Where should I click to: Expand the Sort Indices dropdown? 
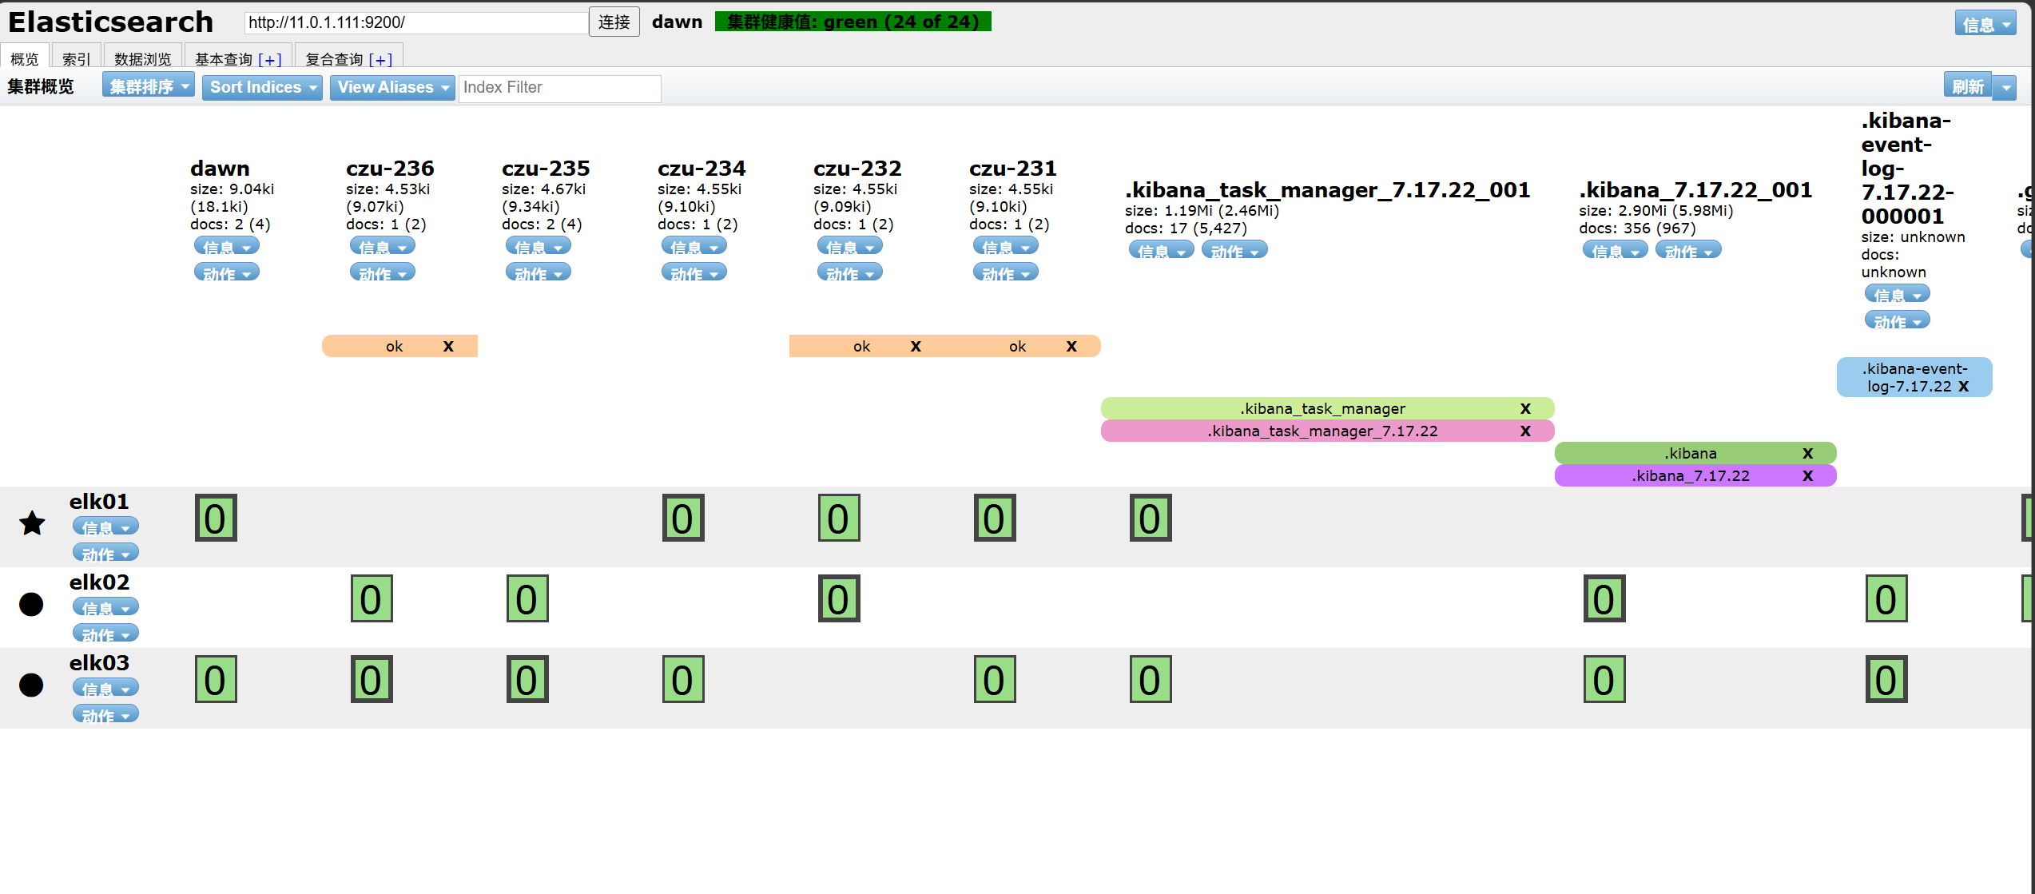(x=262, y=87)
